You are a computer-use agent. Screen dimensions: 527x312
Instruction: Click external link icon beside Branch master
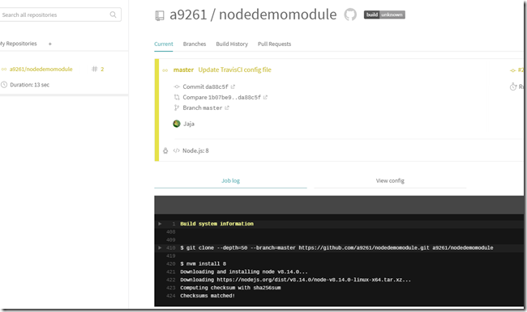(227, 108)
